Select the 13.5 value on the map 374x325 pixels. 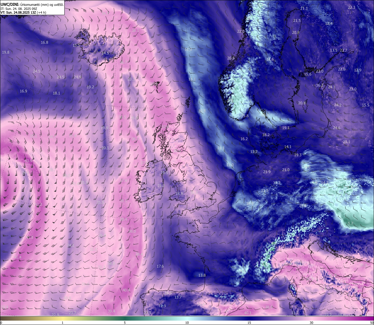(334, 50)
